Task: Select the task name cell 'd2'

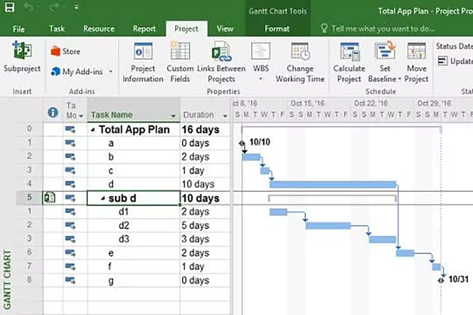Action: [134, 225]
